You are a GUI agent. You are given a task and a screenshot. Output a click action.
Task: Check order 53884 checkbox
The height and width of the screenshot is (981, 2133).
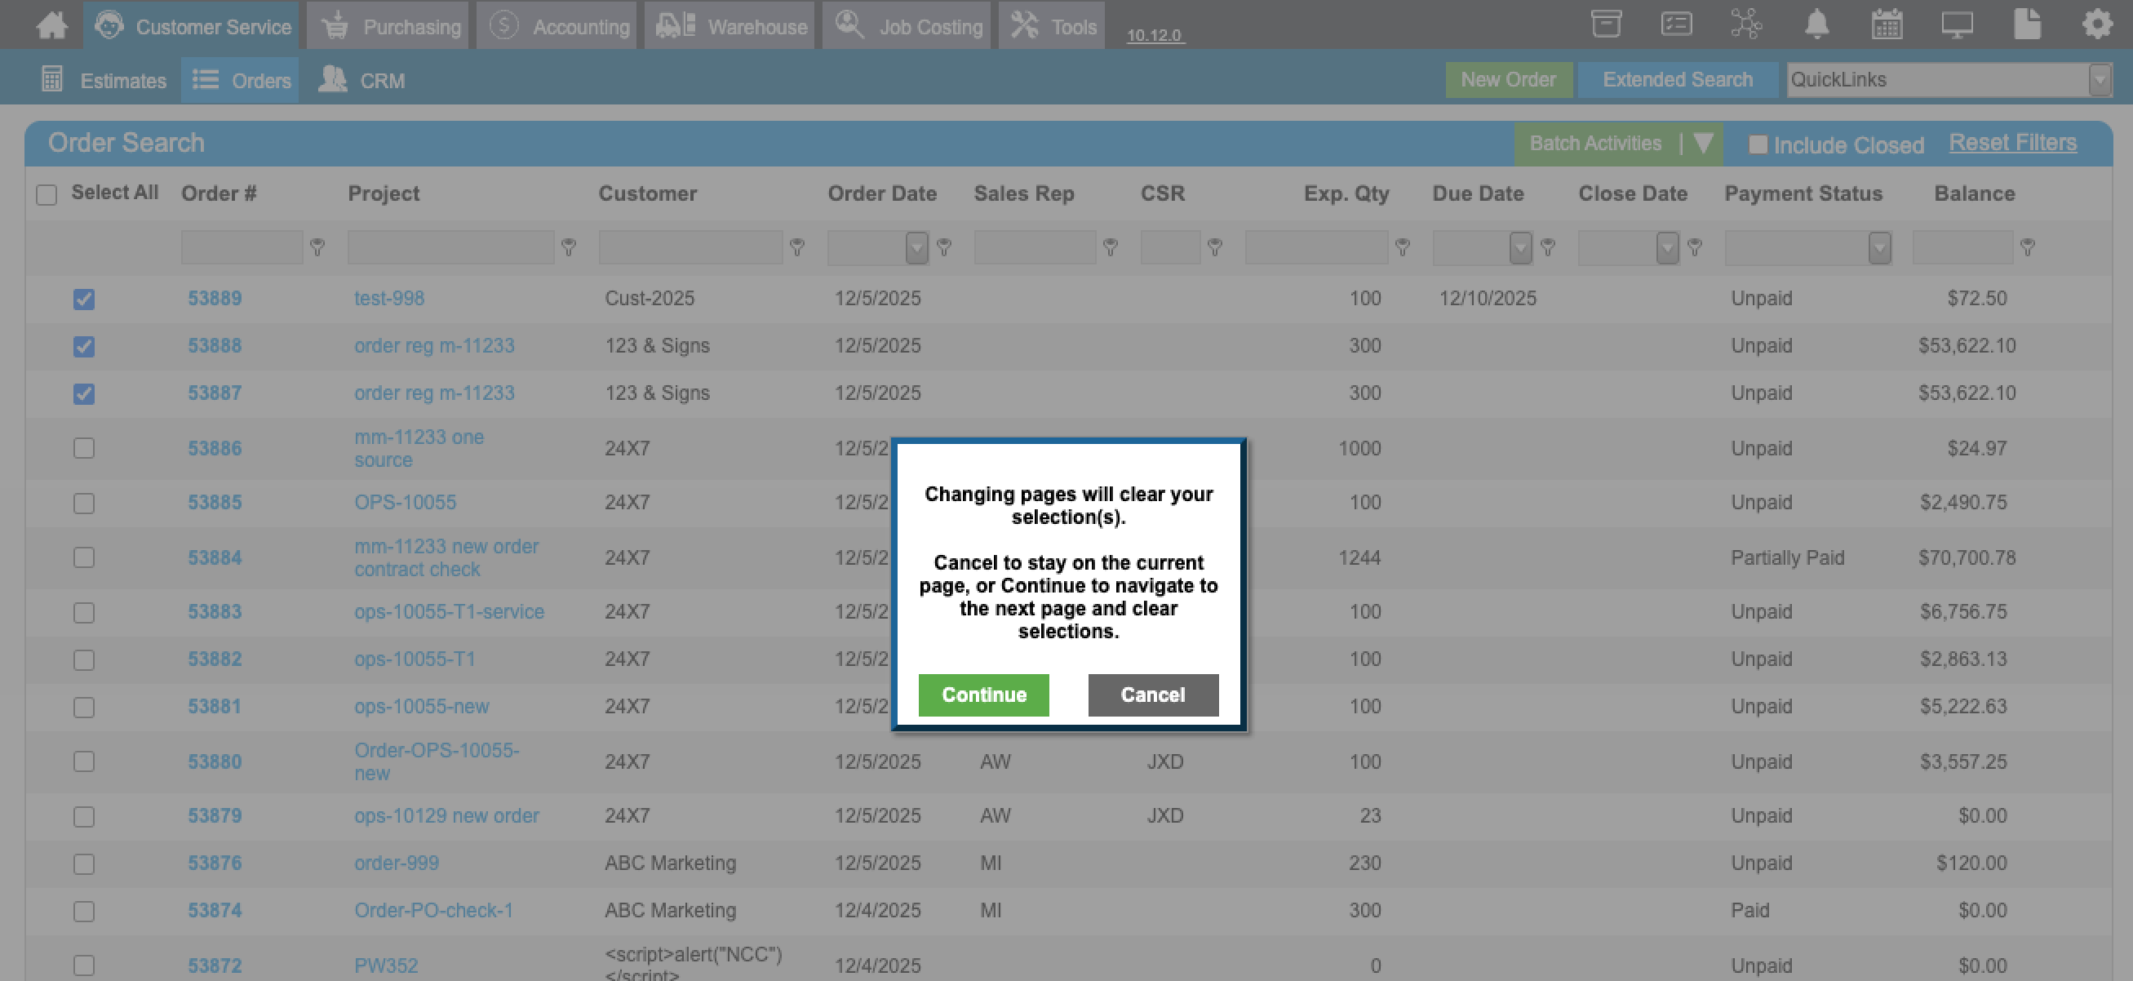(x=83, y=557)
